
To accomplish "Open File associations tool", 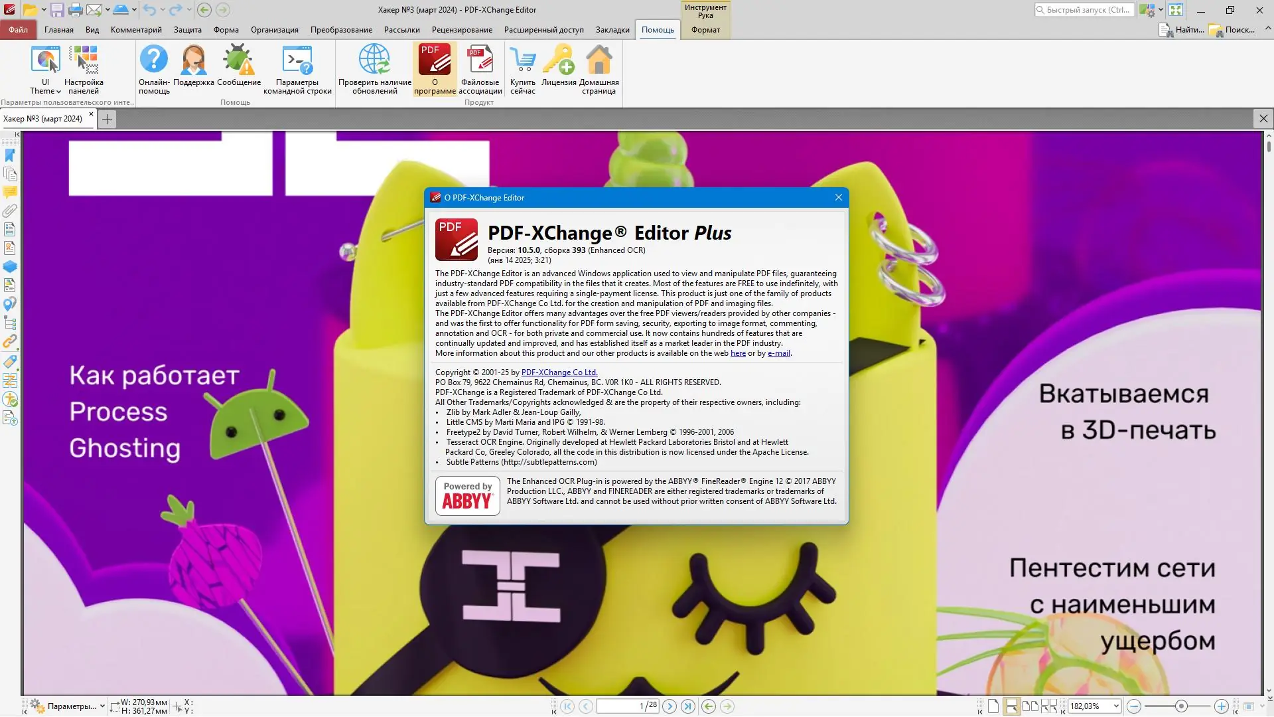I will 480,60.
